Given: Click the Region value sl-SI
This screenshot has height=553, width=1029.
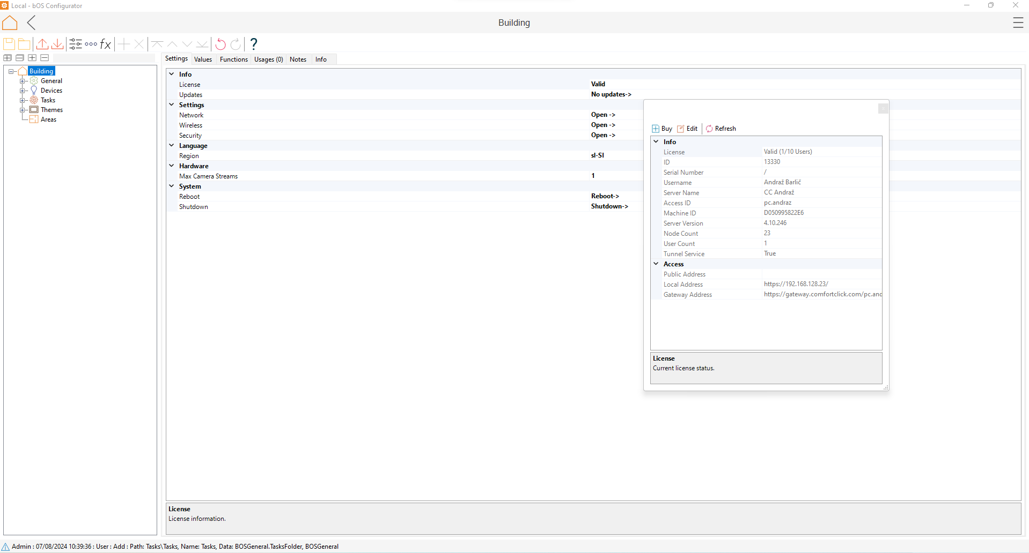Looking at the screenshot, I should (x=598, y=155).
